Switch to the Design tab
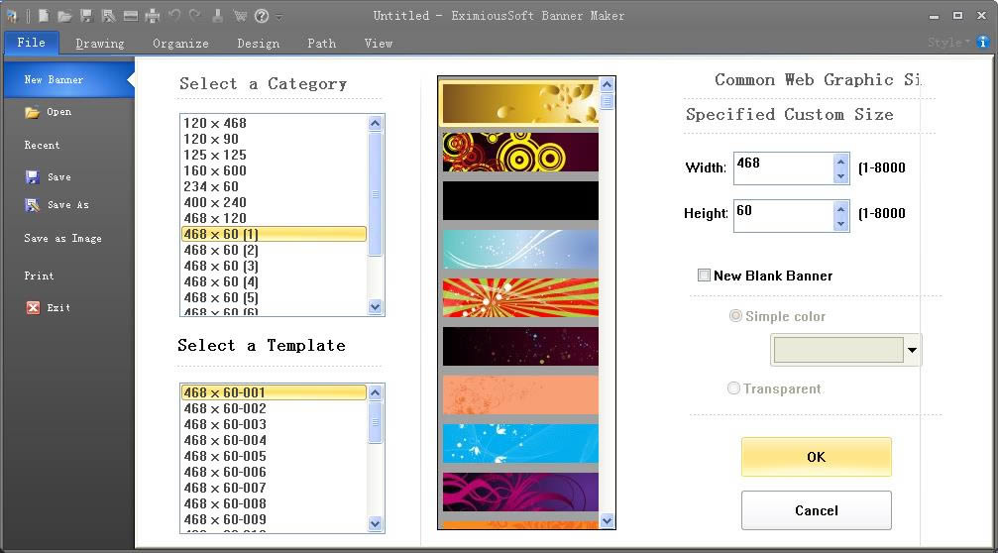This screenshot has height=553, width=998. click(x=259, y=44)
